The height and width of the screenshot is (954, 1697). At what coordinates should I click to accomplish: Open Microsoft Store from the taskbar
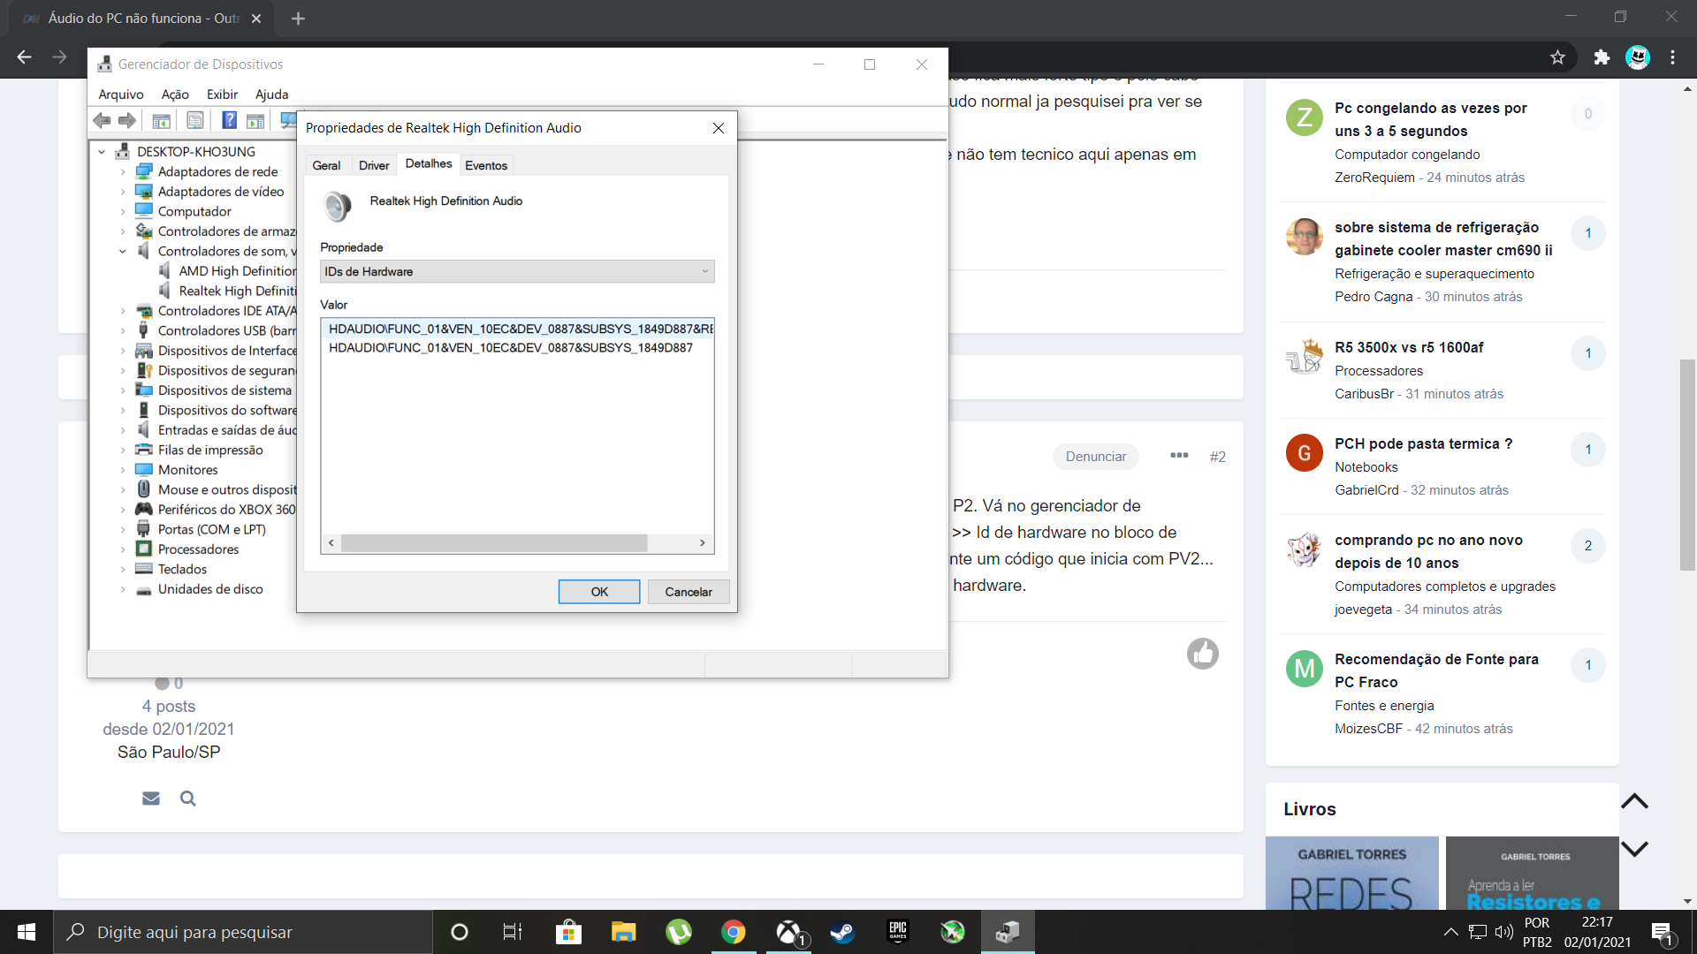(x=568, y=932)
